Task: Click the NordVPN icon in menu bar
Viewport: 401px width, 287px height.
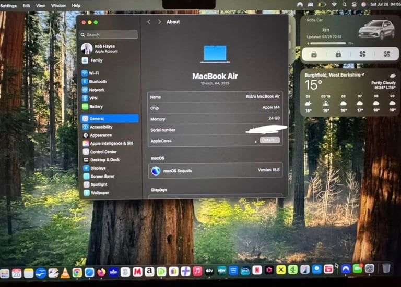Action: 300,4
